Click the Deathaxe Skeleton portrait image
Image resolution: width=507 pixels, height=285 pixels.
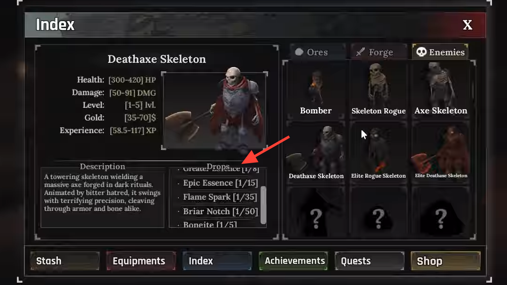[215, 110]
